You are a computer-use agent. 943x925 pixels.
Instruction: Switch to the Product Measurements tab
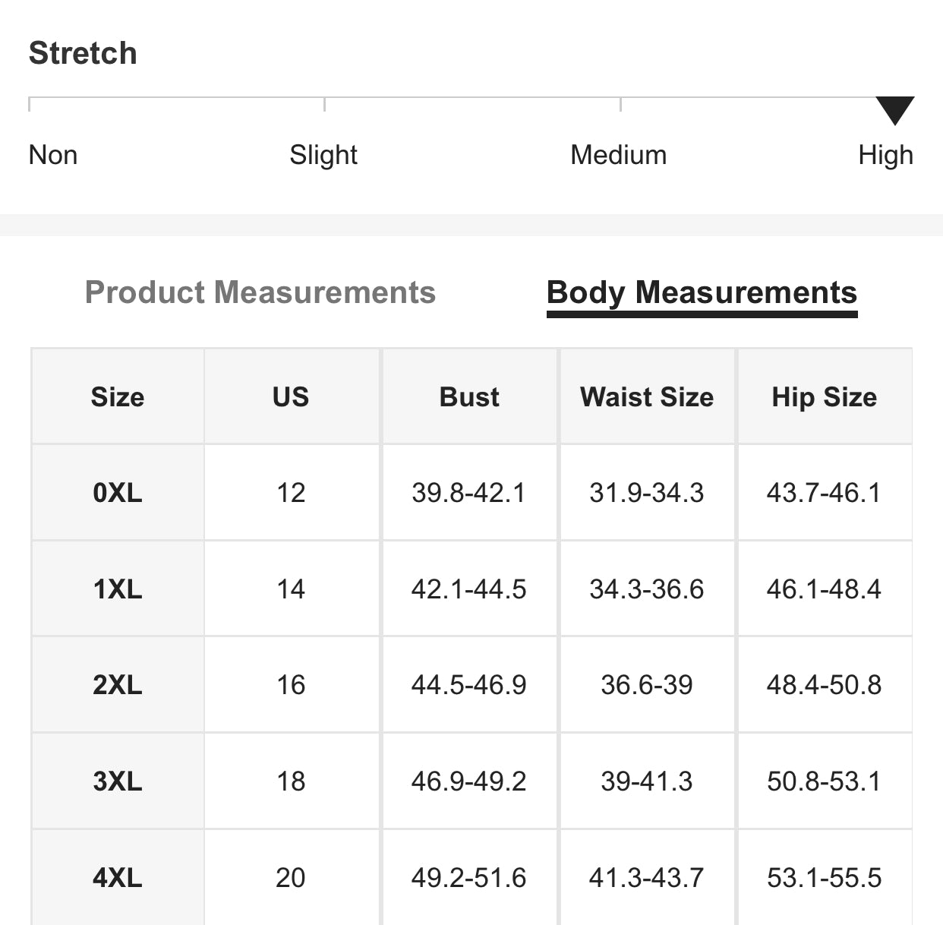(260, 292)
